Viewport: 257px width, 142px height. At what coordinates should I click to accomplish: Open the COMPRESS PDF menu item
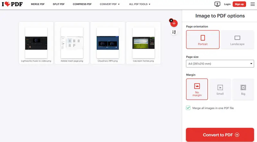(82, 4)
